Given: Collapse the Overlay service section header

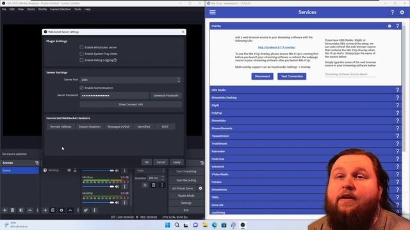Looking at the screenshot, I should [x=306, y=26].
